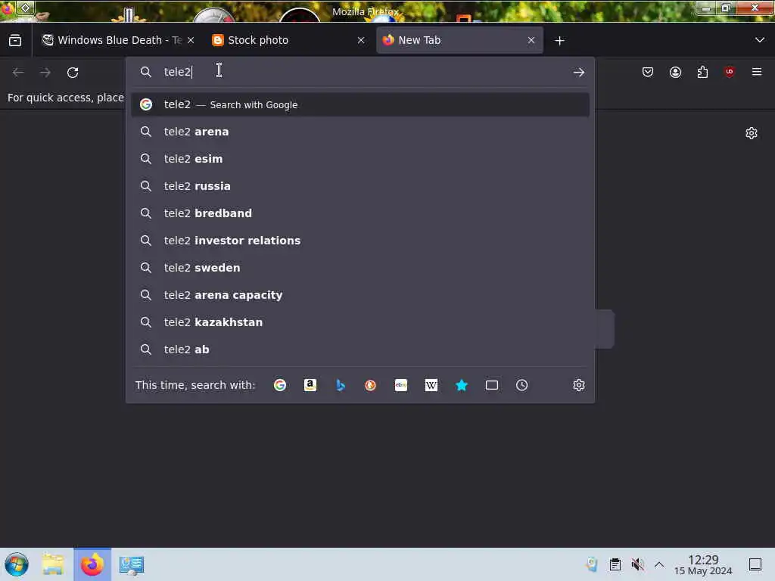Select suggestion tele2 arena

(x=360, y=132)
